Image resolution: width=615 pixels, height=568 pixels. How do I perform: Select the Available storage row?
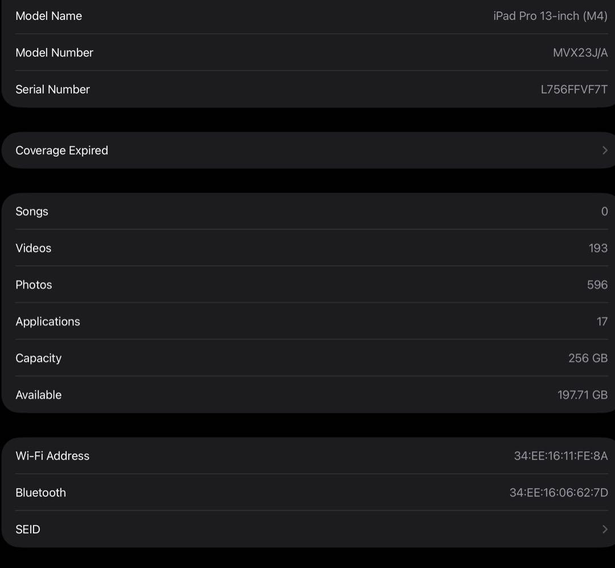click(307, 395)
